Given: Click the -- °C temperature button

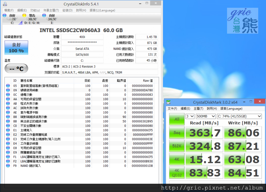Looking at the screenshot, I should click(x=16, y=69).
